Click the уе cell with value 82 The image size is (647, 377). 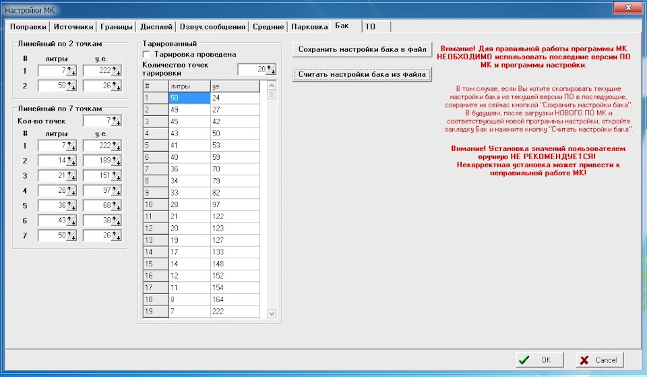coord(235,193)
